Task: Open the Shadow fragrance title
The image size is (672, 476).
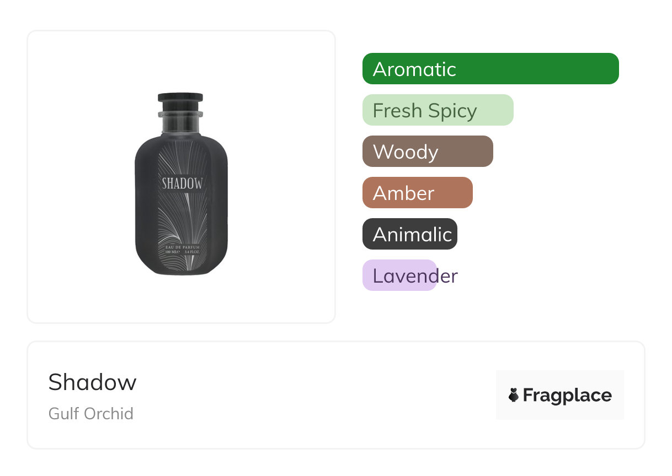Action: [x=92, y=382]
